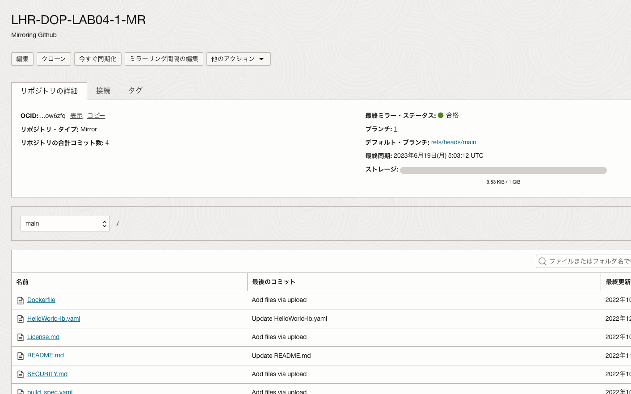The height and width of the screenshot is (394, 631).
Task: Click the クローン button
Action: point(54,59)
